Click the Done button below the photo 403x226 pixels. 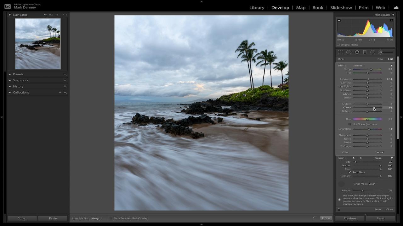click(326, 218)
